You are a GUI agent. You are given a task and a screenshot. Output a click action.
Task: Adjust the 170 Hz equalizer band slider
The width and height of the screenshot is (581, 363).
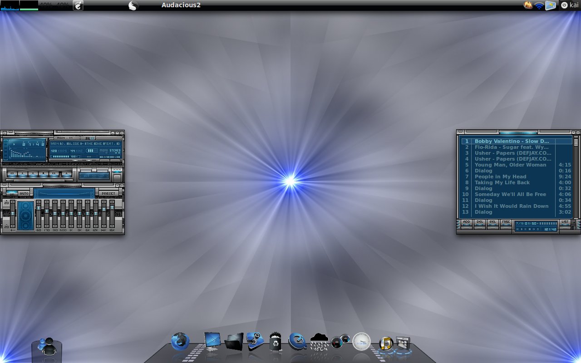47,213
